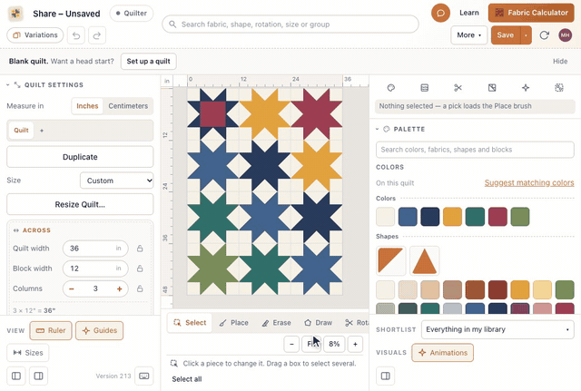Open the MH user avatar
The width and height of the screenshot is (581, 391).
pyautogui.click(x=565, y=35)
